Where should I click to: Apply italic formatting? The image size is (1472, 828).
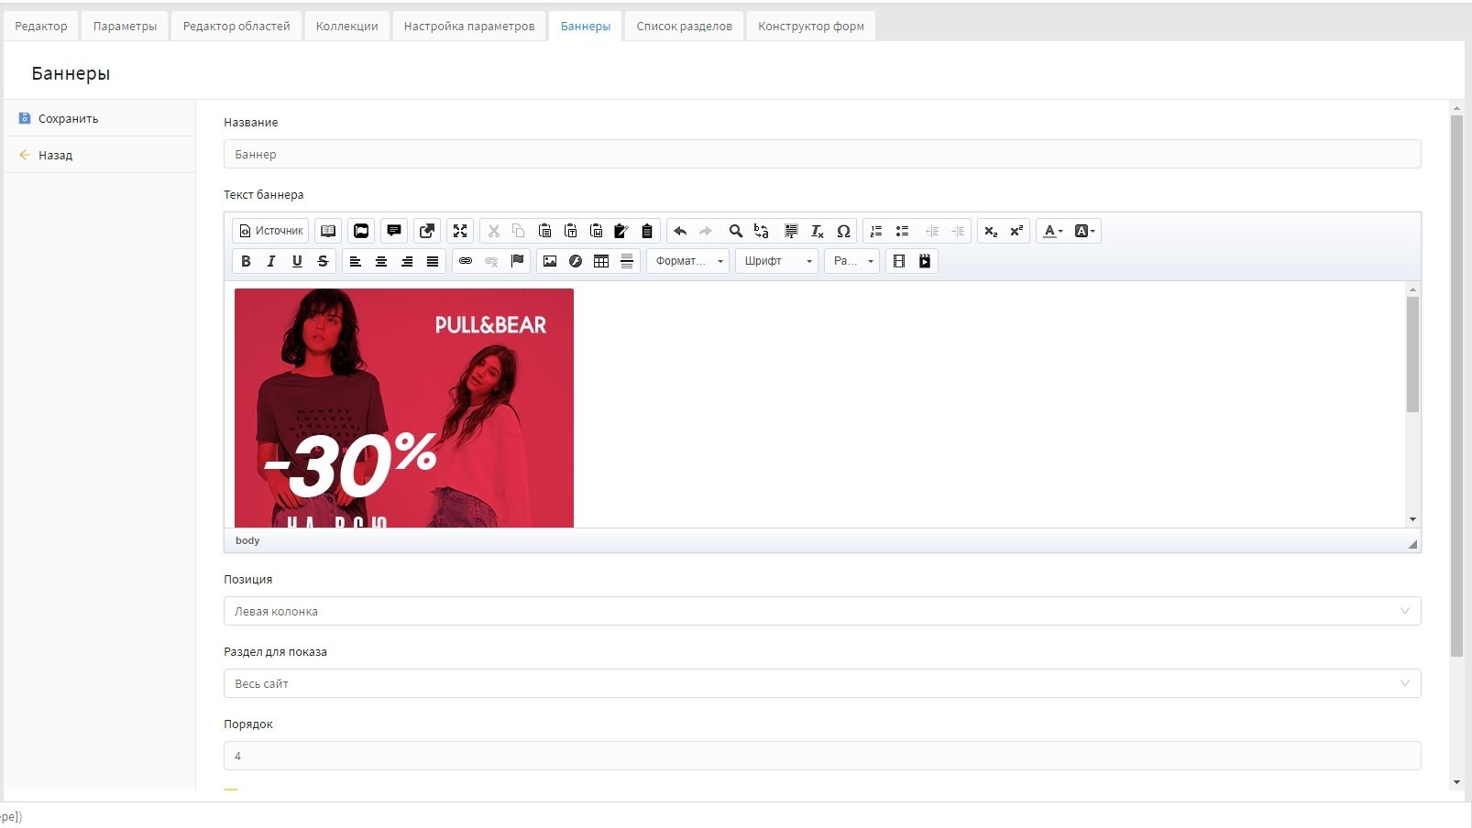click(x=271, y=261)
